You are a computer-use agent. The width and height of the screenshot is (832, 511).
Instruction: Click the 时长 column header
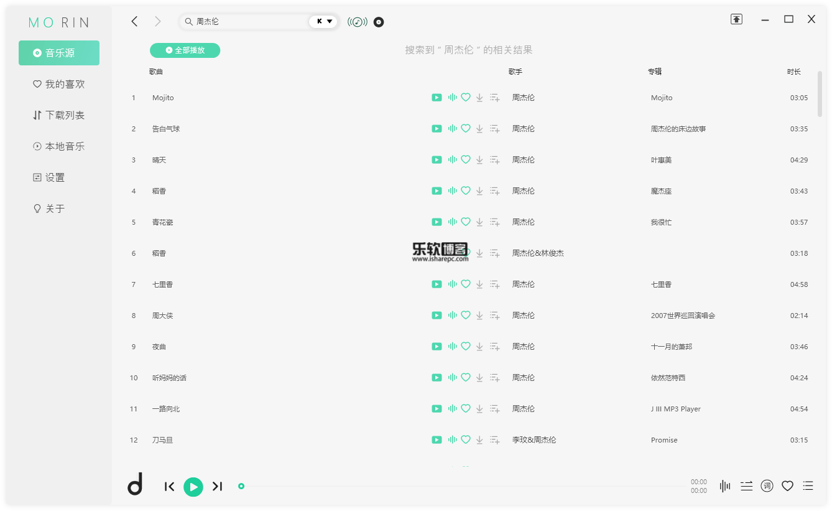794,72
